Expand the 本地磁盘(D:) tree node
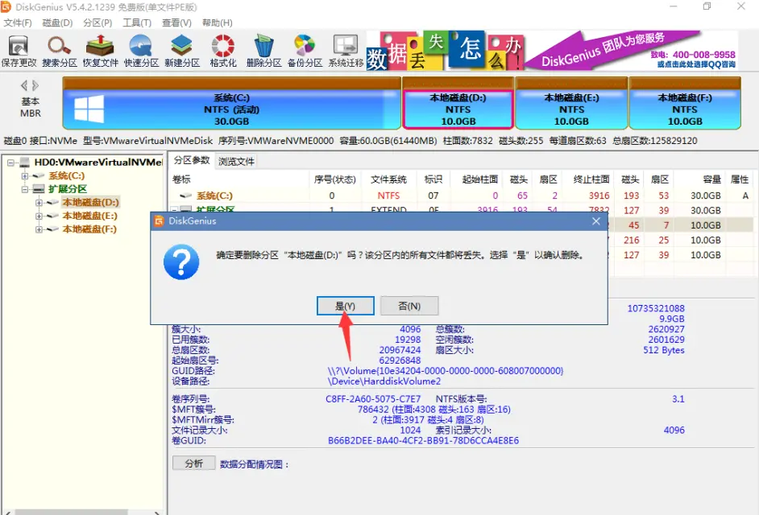The width and height of the screenshot is (759, 515). 39,203
